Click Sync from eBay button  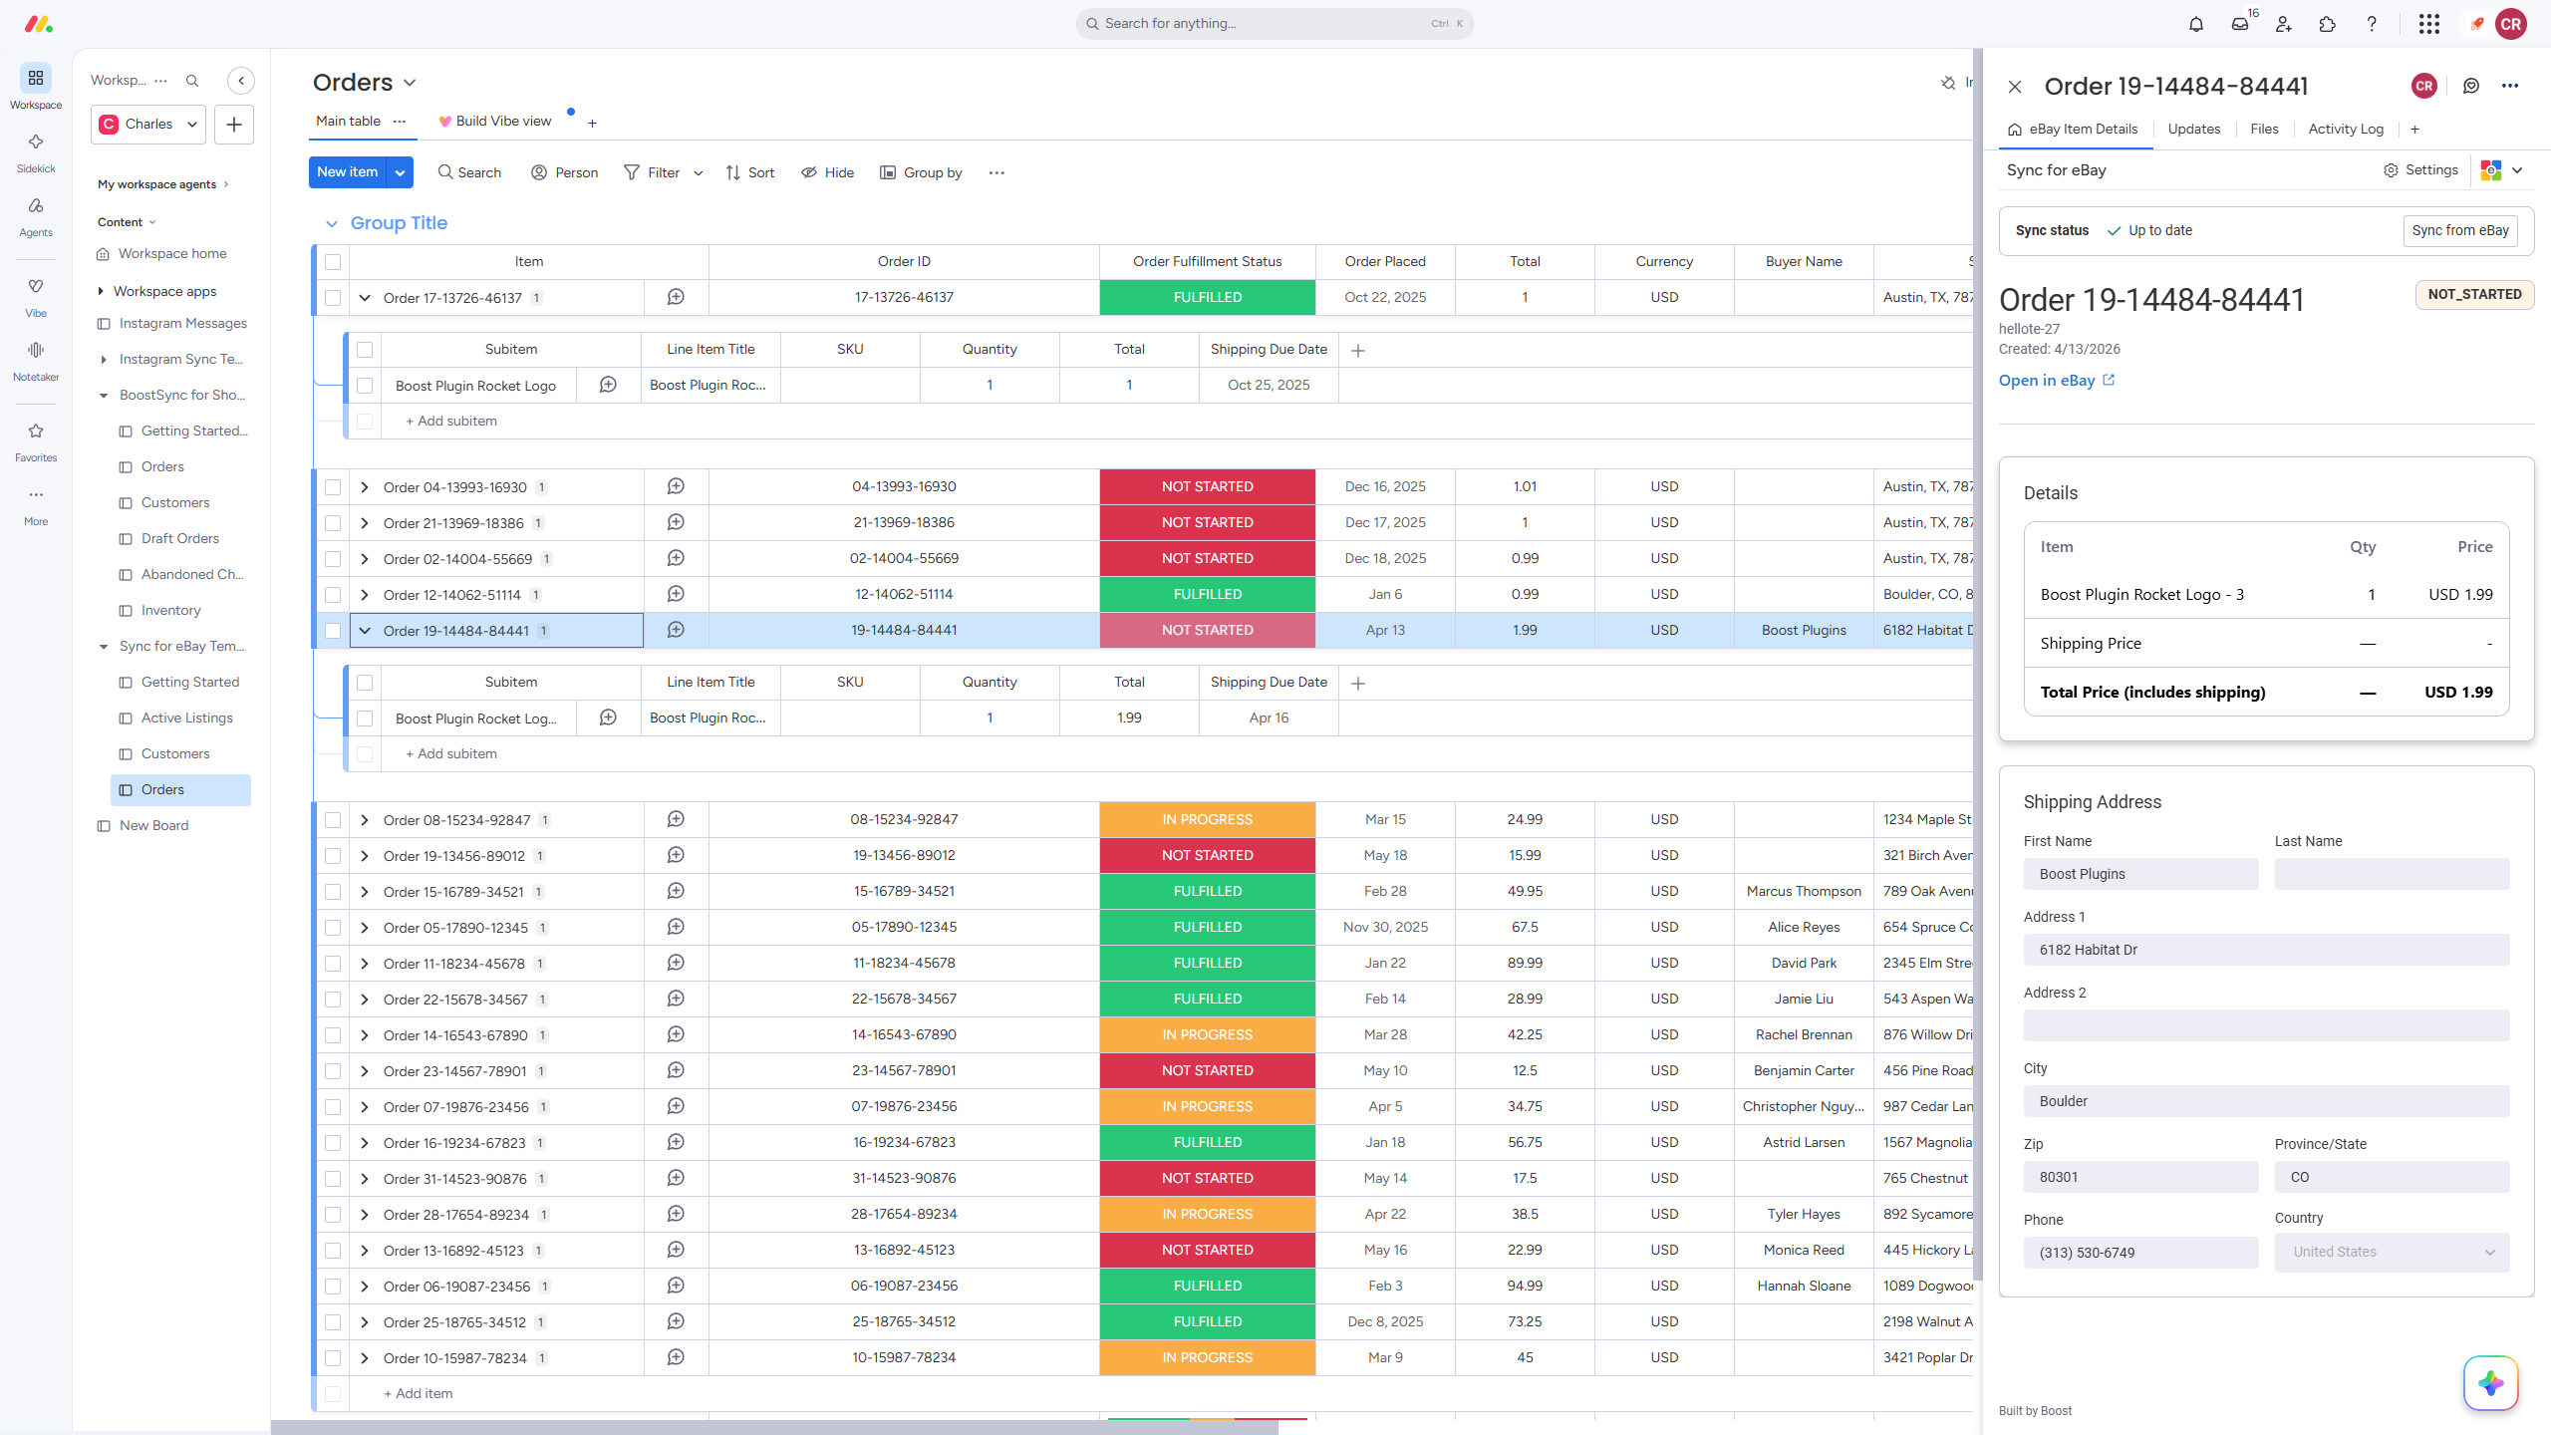[2460, 230]
